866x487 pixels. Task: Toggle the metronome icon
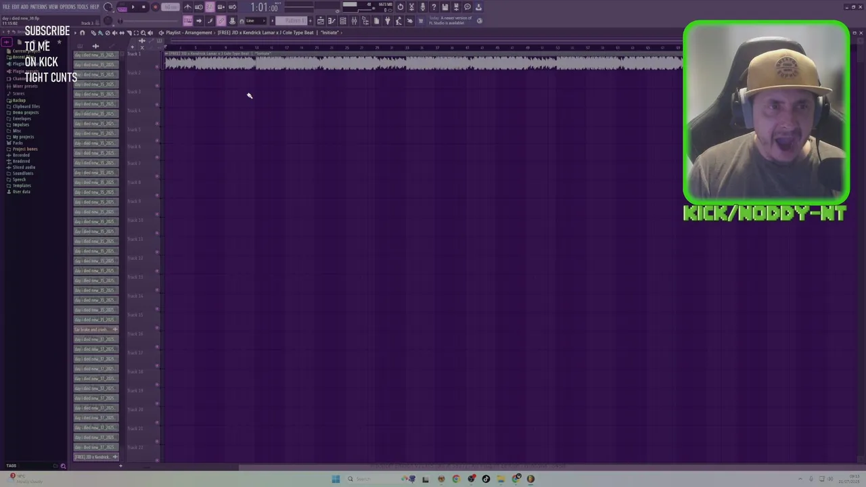187,7
